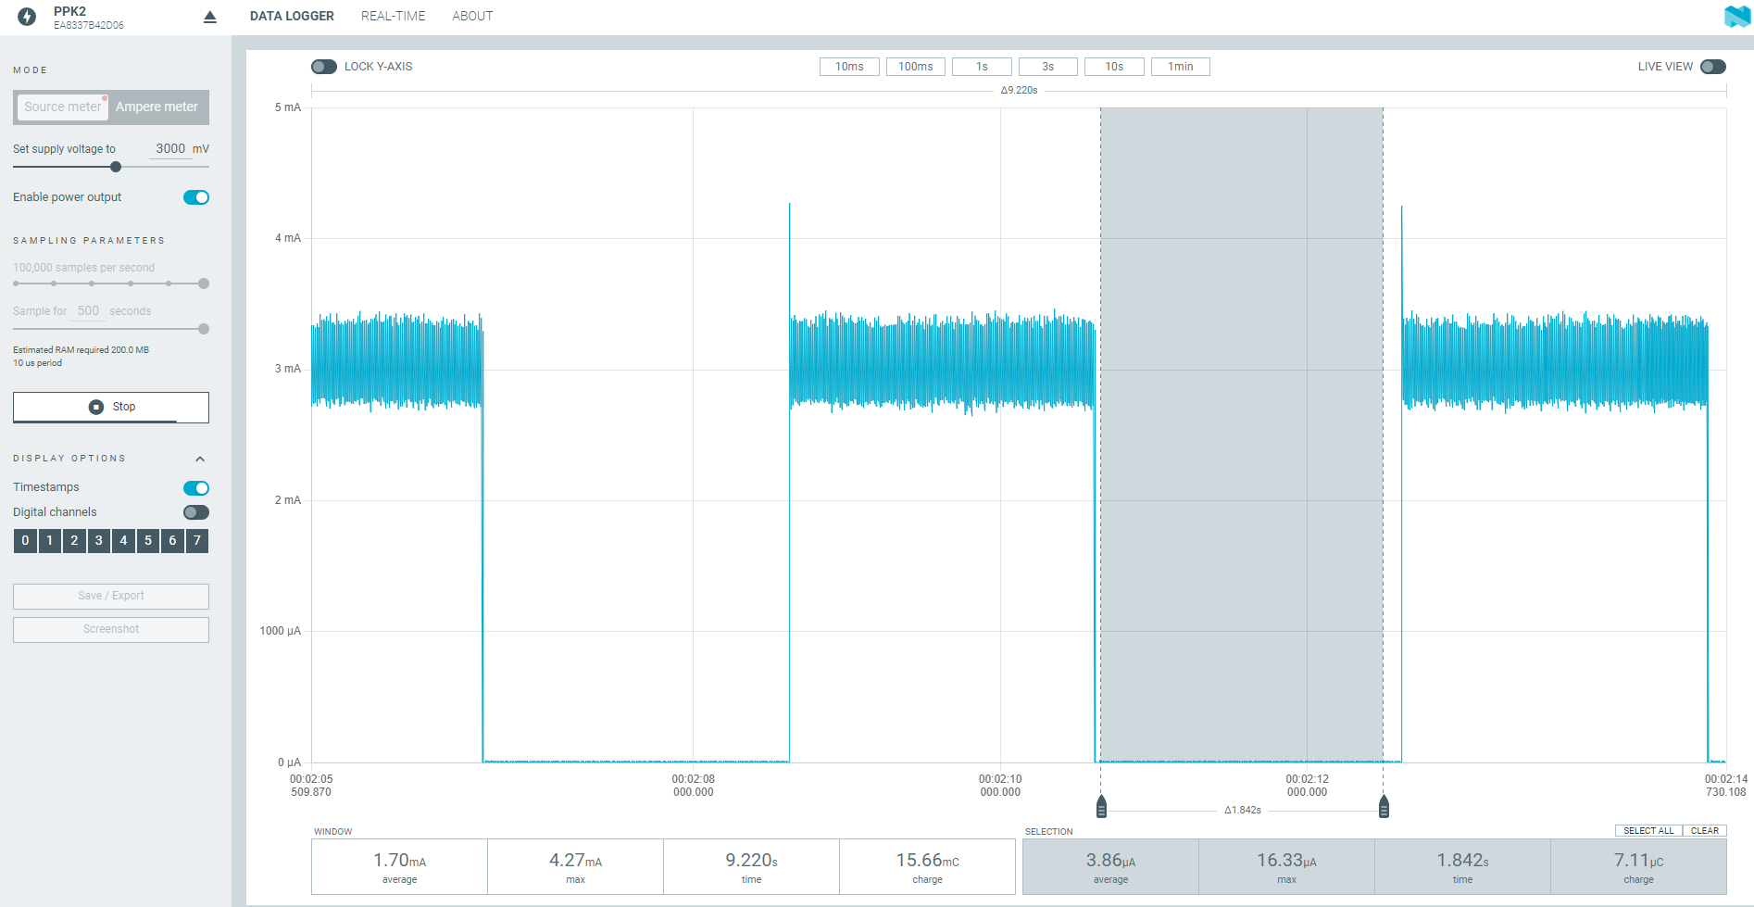Toggle digital channel 7 button
The width and height of the screenshot is (1754, 907).
coord(196,541)
